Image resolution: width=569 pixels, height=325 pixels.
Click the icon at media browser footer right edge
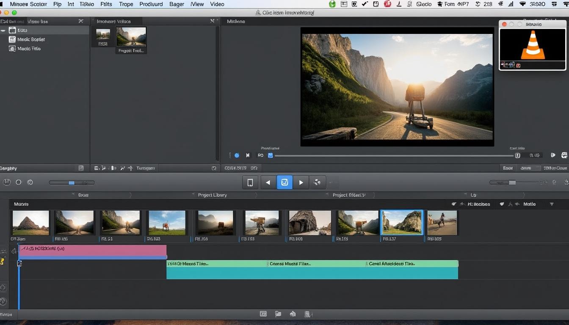214,168
